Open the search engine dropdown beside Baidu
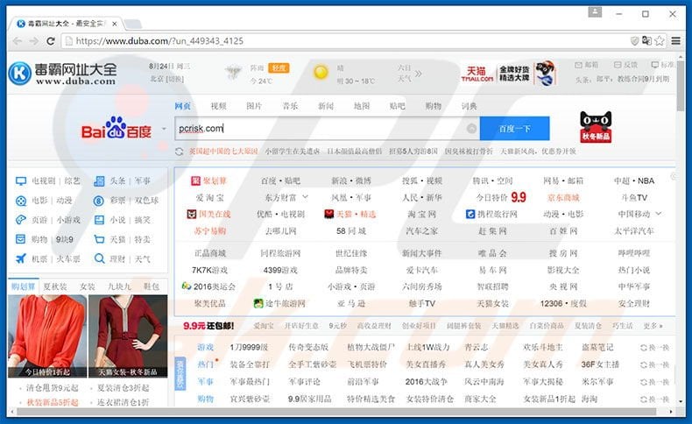This screenshot has height=424, width=692. 164,129
